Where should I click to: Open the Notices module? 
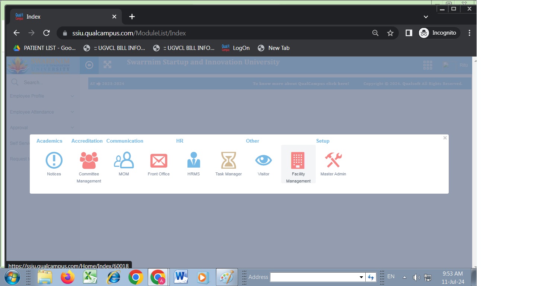pyautogui.click(x=54, y=164)
